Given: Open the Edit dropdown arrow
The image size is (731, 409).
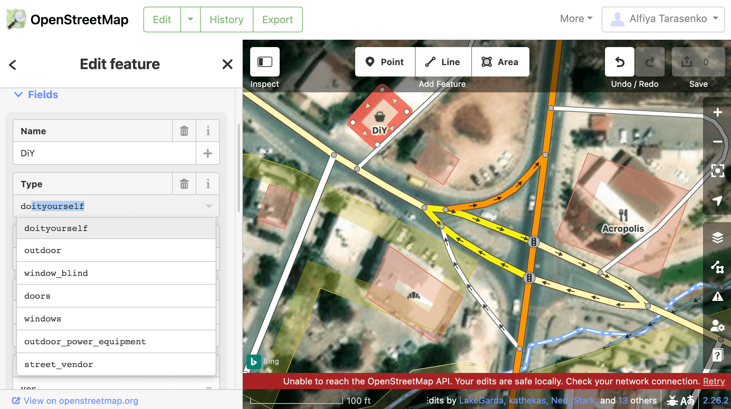Looking at the screenshot, I should [190, 19].
